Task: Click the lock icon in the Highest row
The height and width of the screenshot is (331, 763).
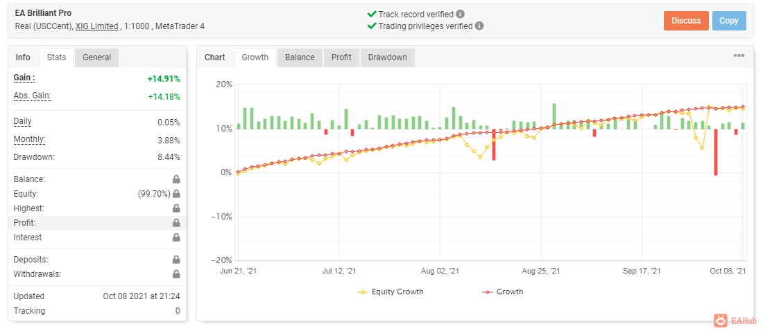Action: tap(176, 208)
